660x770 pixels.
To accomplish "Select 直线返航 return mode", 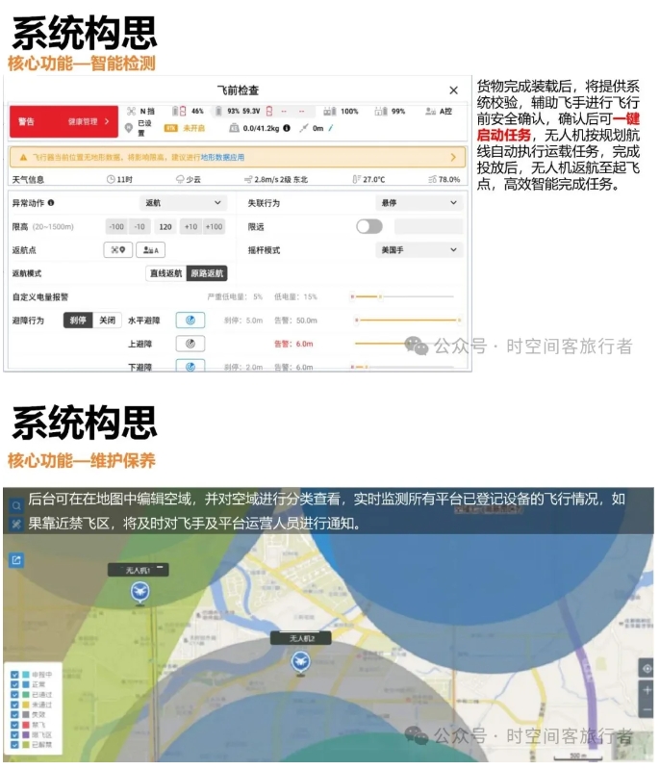I will point(165,273).
